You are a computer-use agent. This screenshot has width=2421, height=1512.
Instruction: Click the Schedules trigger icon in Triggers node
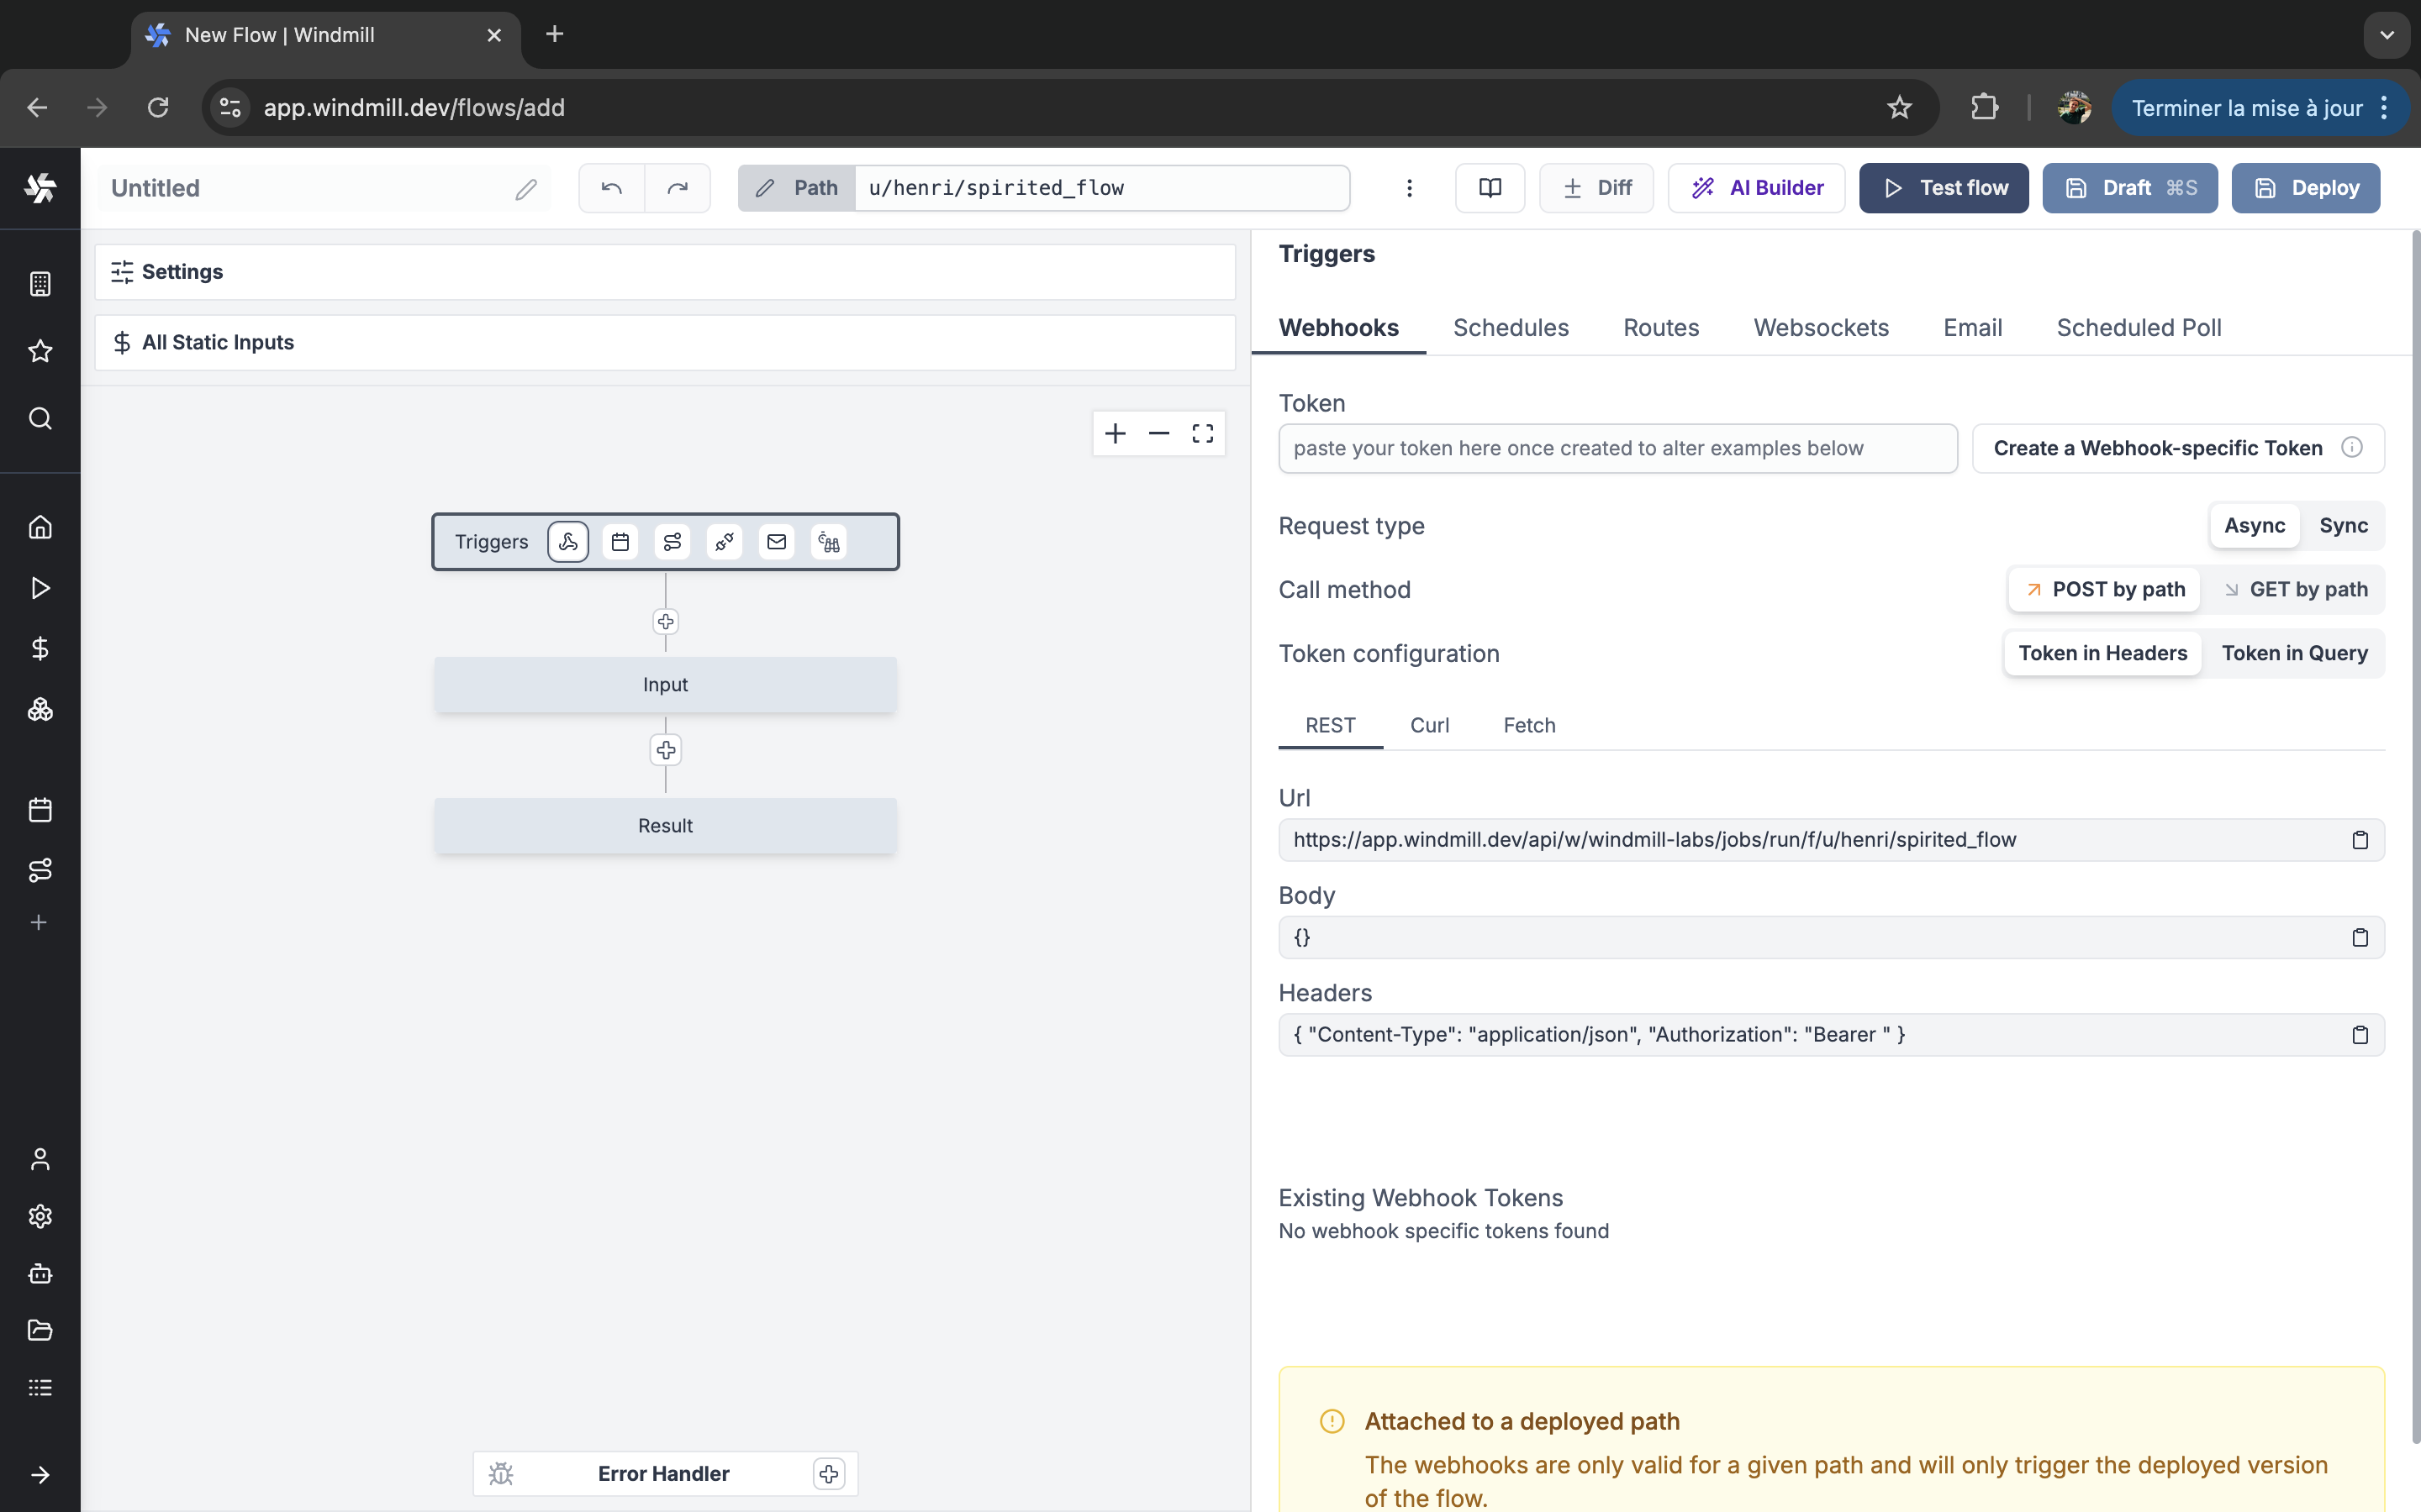coord(620,542)
